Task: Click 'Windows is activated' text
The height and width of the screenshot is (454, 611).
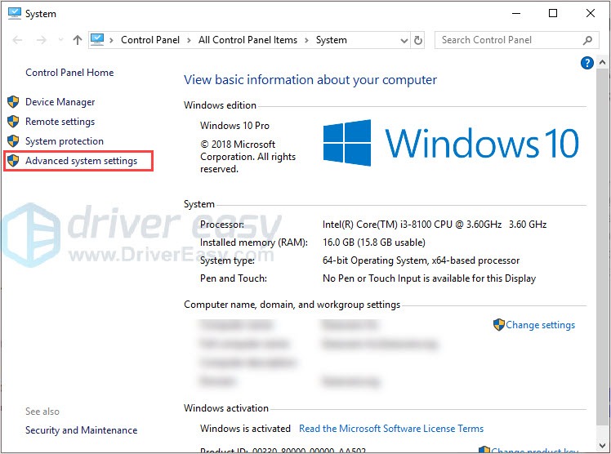Action: [x=245, y=429]
